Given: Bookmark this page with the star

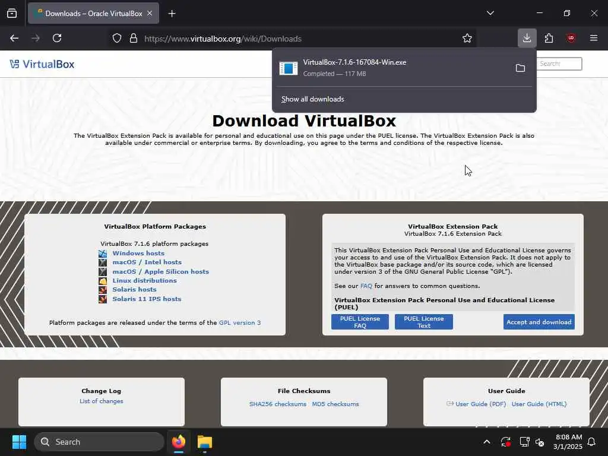Looking at the screenshot, I should click(x=467, y=38).
